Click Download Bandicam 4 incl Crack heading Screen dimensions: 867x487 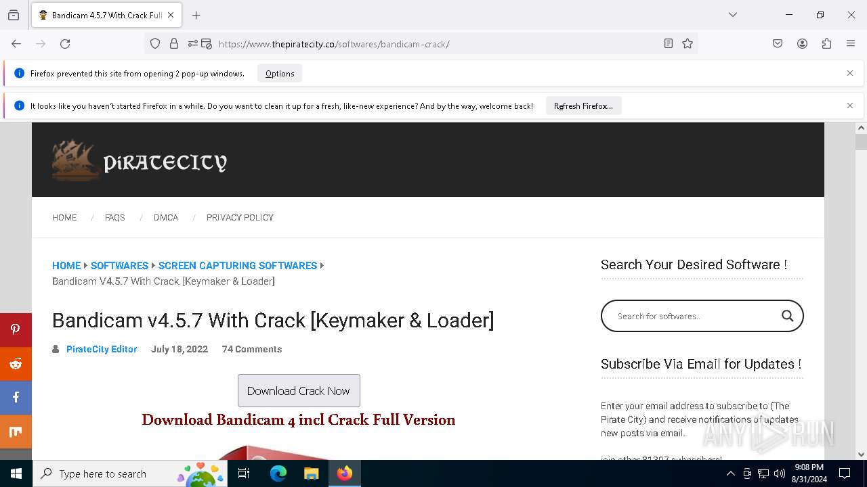(x=299, y=420)
